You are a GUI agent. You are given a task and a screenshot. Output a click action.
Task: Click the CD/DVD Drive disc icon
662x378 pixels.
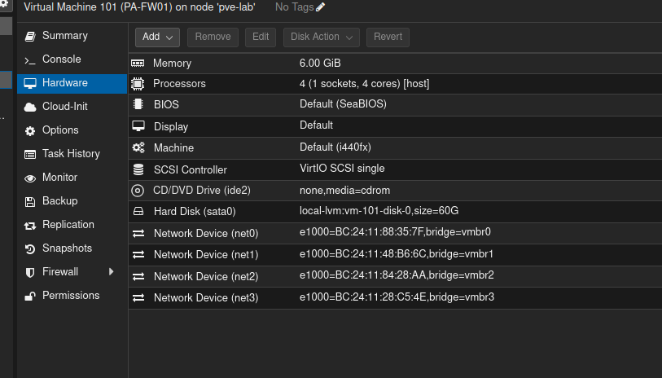click(138, 191)
